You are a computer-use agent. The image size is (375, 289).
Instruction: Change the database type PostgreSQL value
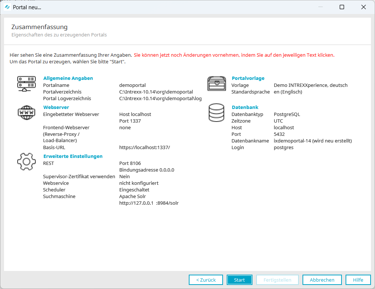(287, 114)
